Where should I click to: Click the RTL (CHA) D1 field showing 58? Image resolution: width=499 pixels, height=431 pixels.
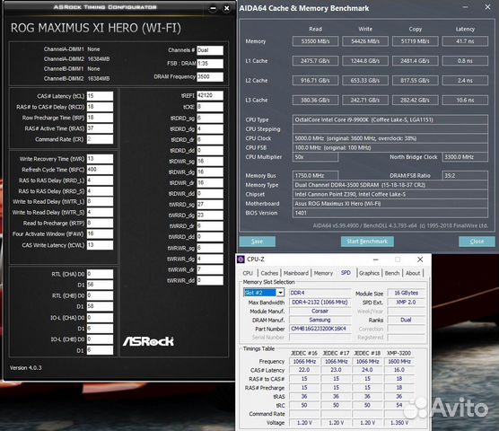pyautogui.click(x=100, y=285)
